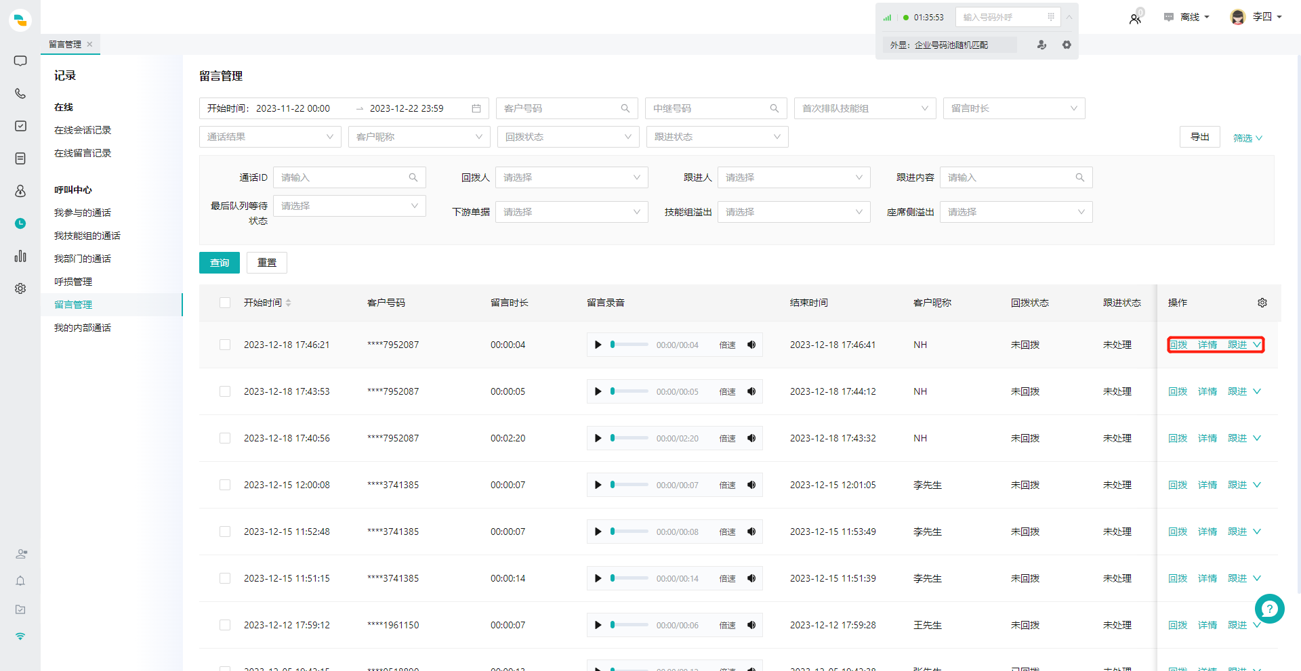Click the bell notification icon

(x=20, y=581)
